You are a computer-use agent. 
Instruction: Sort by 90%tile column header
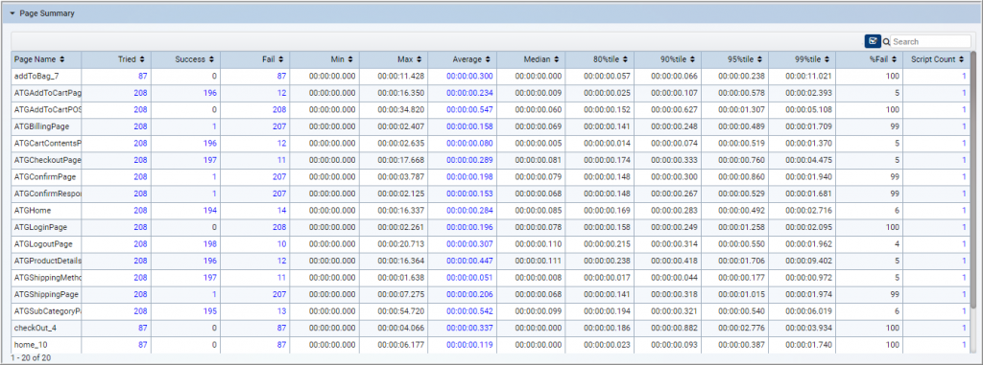click(677, 59)
